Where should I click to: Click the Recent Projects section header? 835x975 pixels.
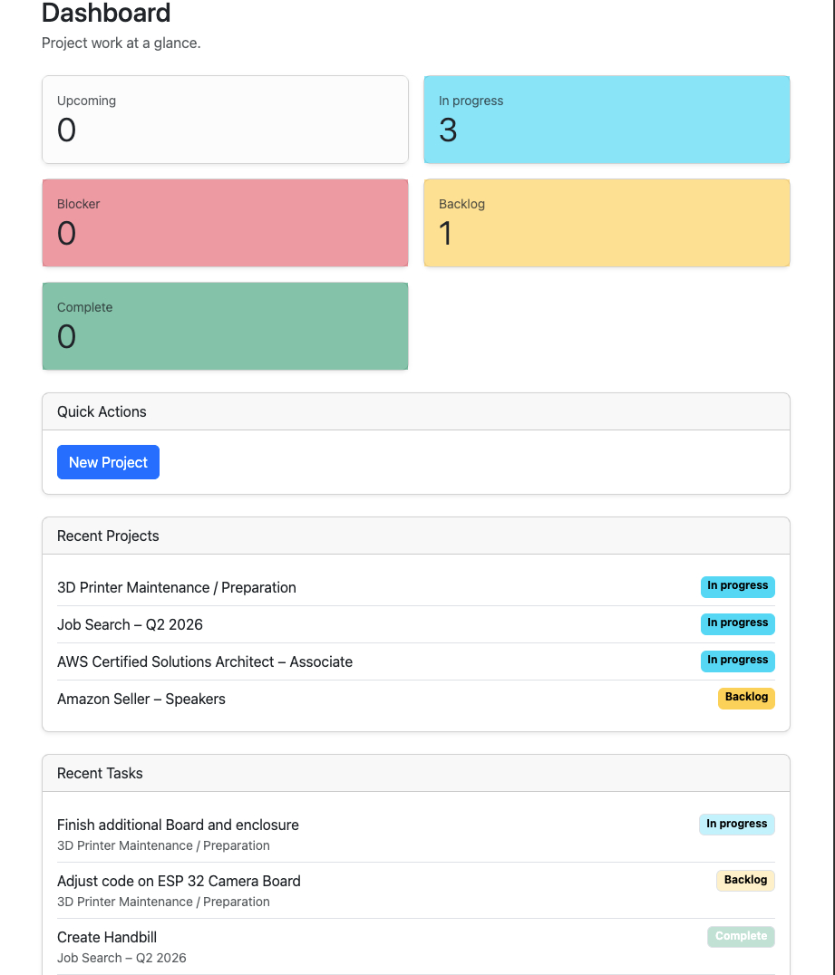(108, 536)
